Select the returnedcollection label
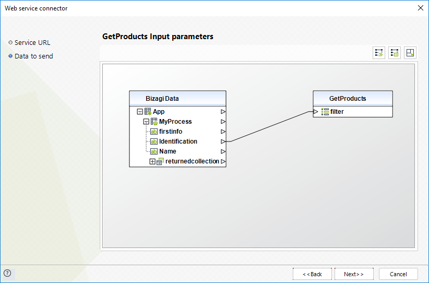The width and height of the screenshot is (429, 283). (x=192, y=161)
